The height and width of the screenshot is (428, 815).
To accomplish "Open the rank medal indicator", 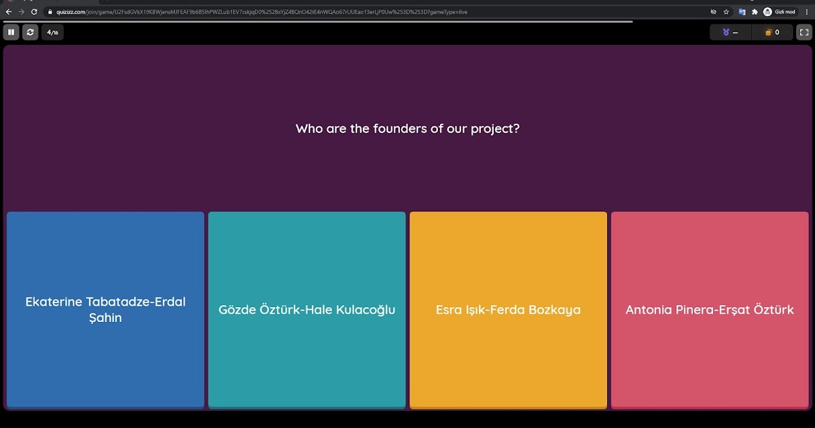I will coord(729,31).
